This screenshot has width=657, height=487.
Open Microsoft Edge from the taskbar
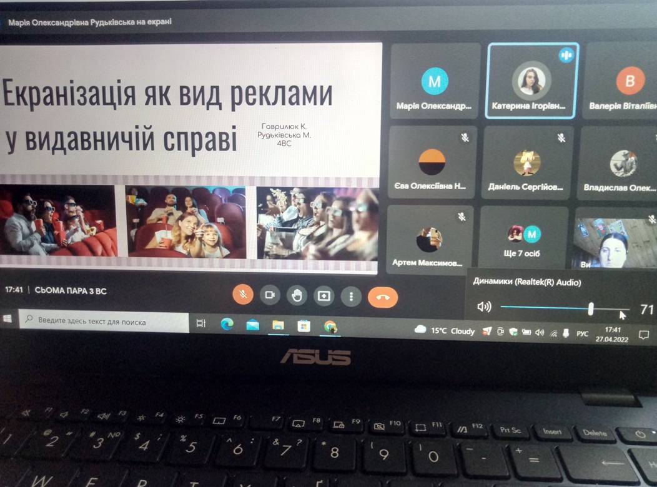pyautogui.click(x=227, y=324)
